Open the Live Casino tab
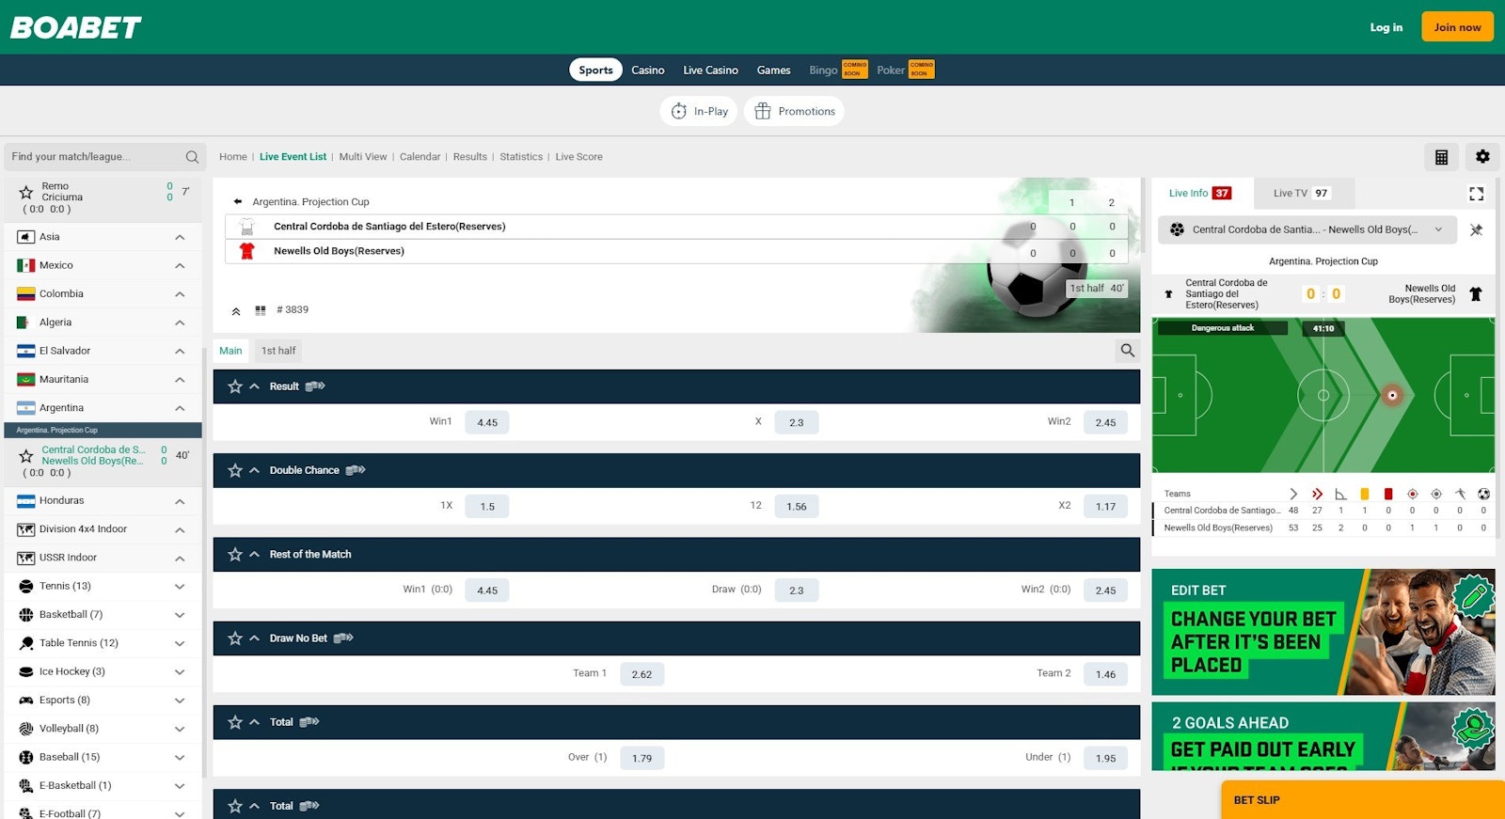Image resolution: width=1505 pixels, height=819 pixels. pyautogui.click(x=710, y=70)
